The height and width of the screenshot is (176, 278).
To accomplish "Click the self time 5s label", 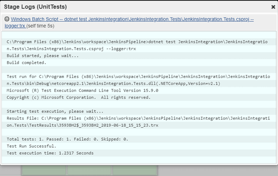I will [x=40, y=26].
